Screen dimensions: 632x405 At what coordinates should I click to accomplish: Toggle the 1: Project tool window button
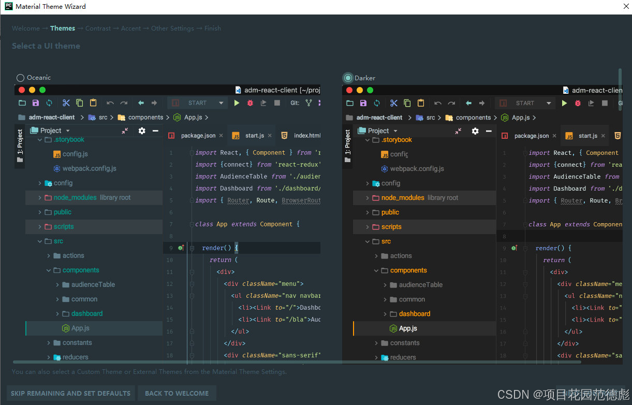(x=19, y=150)
